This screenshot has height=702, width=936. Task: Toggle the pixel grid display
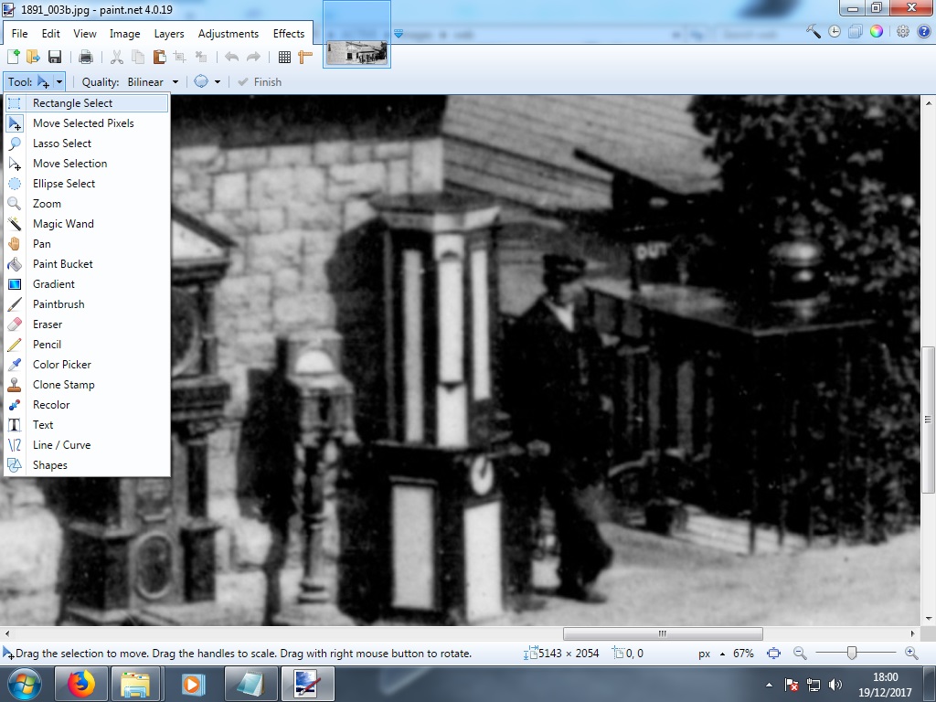pos(286,57)
